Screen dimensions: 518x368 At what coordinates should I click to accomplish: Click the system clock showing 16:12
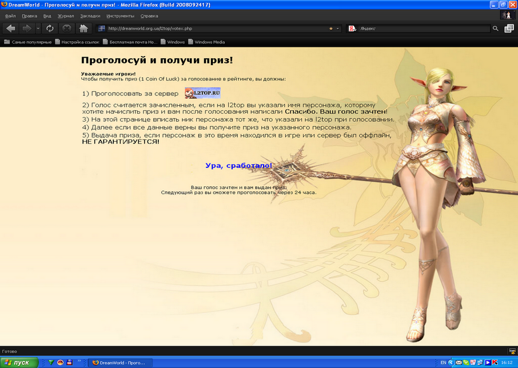tap(507, 363)
